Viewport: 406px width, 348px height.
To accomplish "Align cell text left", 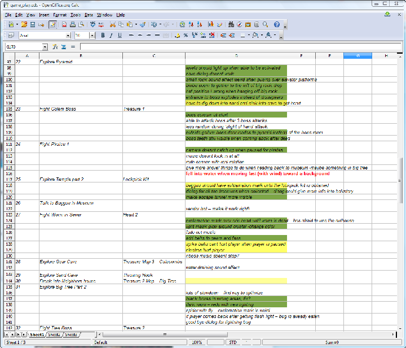I will (131, 35).
